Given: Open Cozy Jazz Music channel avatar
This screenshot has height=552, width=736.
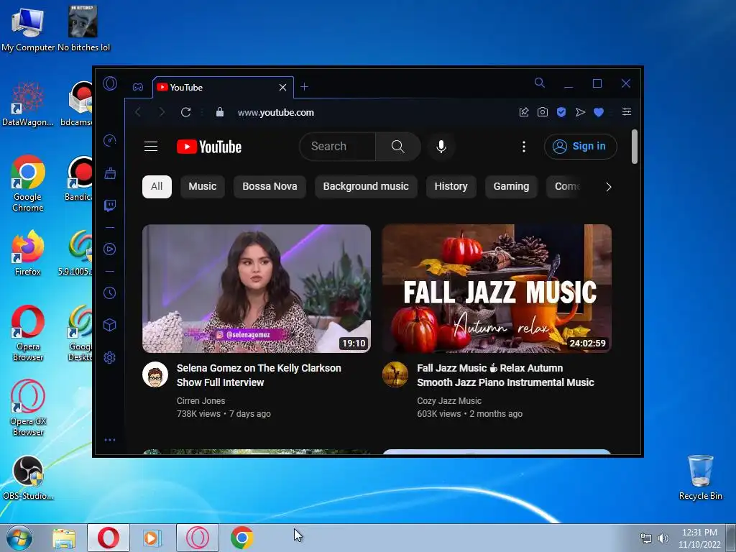Looking at the screenshot, I should tap(395, 374).
